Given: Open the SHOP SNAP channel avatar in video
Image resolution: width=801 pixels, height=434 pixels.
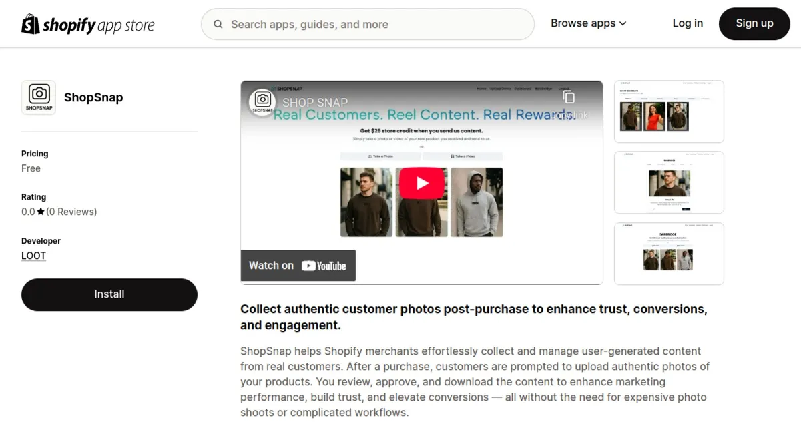Looking at the screenshot, I should [262, 101].
